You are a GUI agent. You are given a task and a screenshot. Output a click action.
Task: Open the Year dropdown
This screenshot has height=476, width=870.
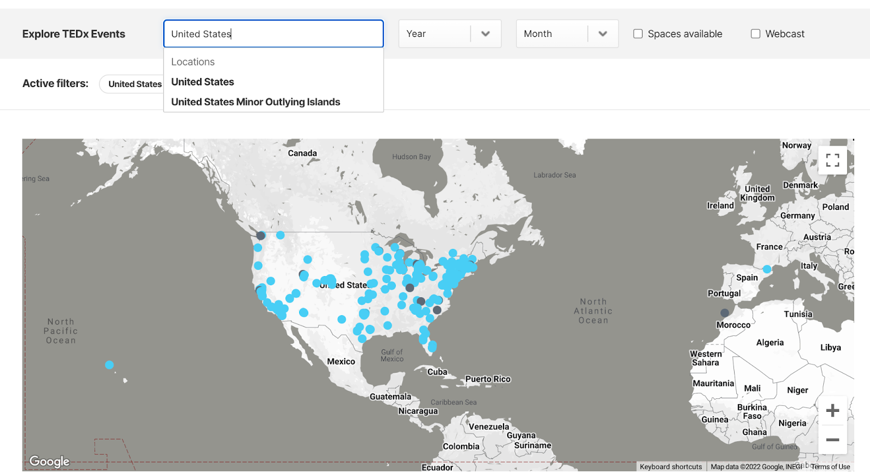(450, 34)
